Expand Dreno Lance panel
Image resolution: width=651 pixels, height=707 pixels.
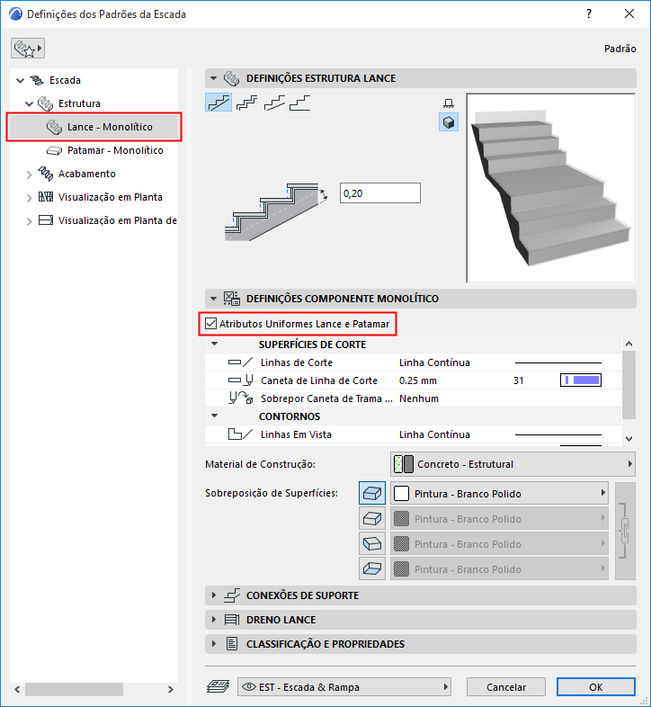coord(214,620)
